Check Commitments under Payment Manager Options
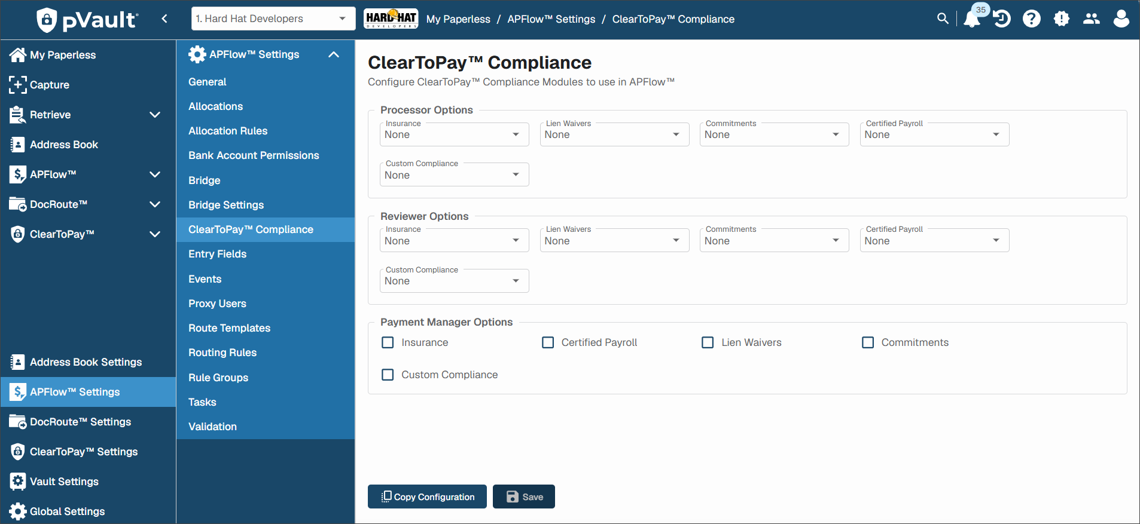This screenshot has height=524, width=1140. point(868,342)
